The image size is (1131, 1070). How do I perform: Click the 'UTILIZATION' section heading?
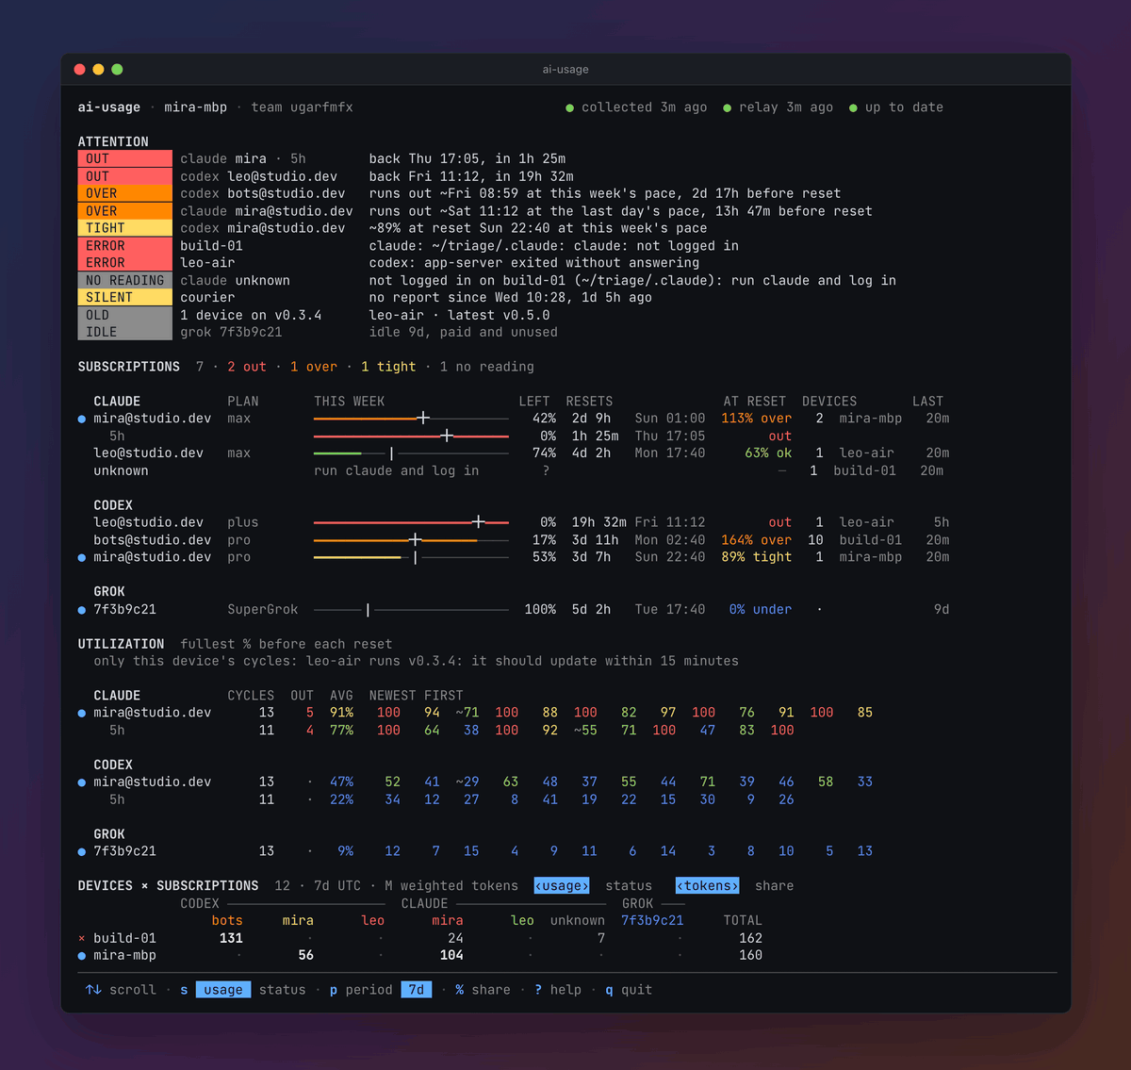pyautogui.click(x=122, y=645)
